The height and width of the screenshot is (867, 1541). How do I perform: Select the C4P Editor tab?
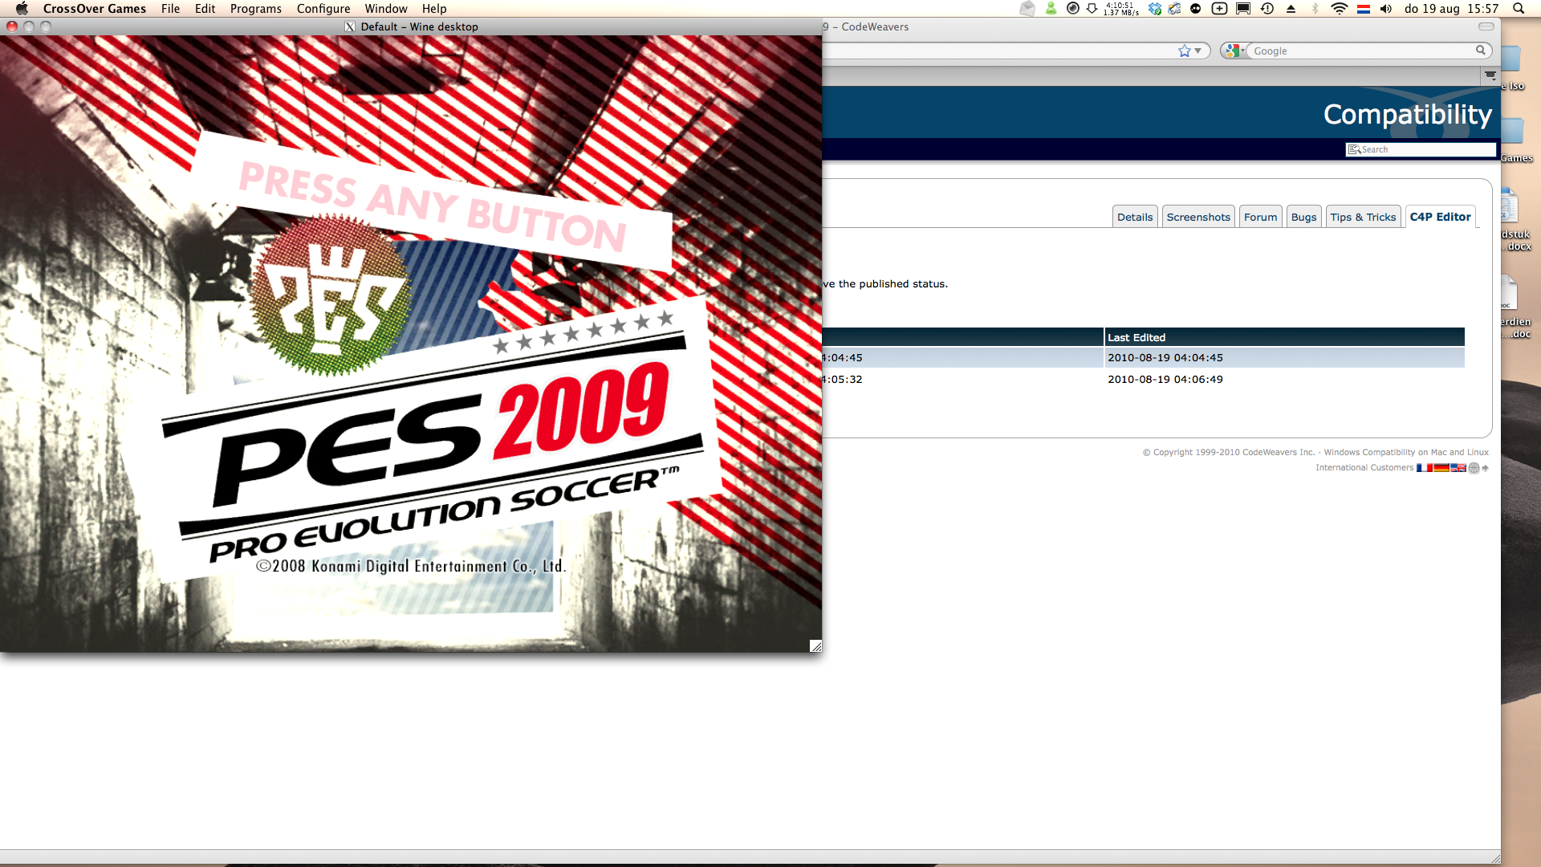pos(1440,217)
